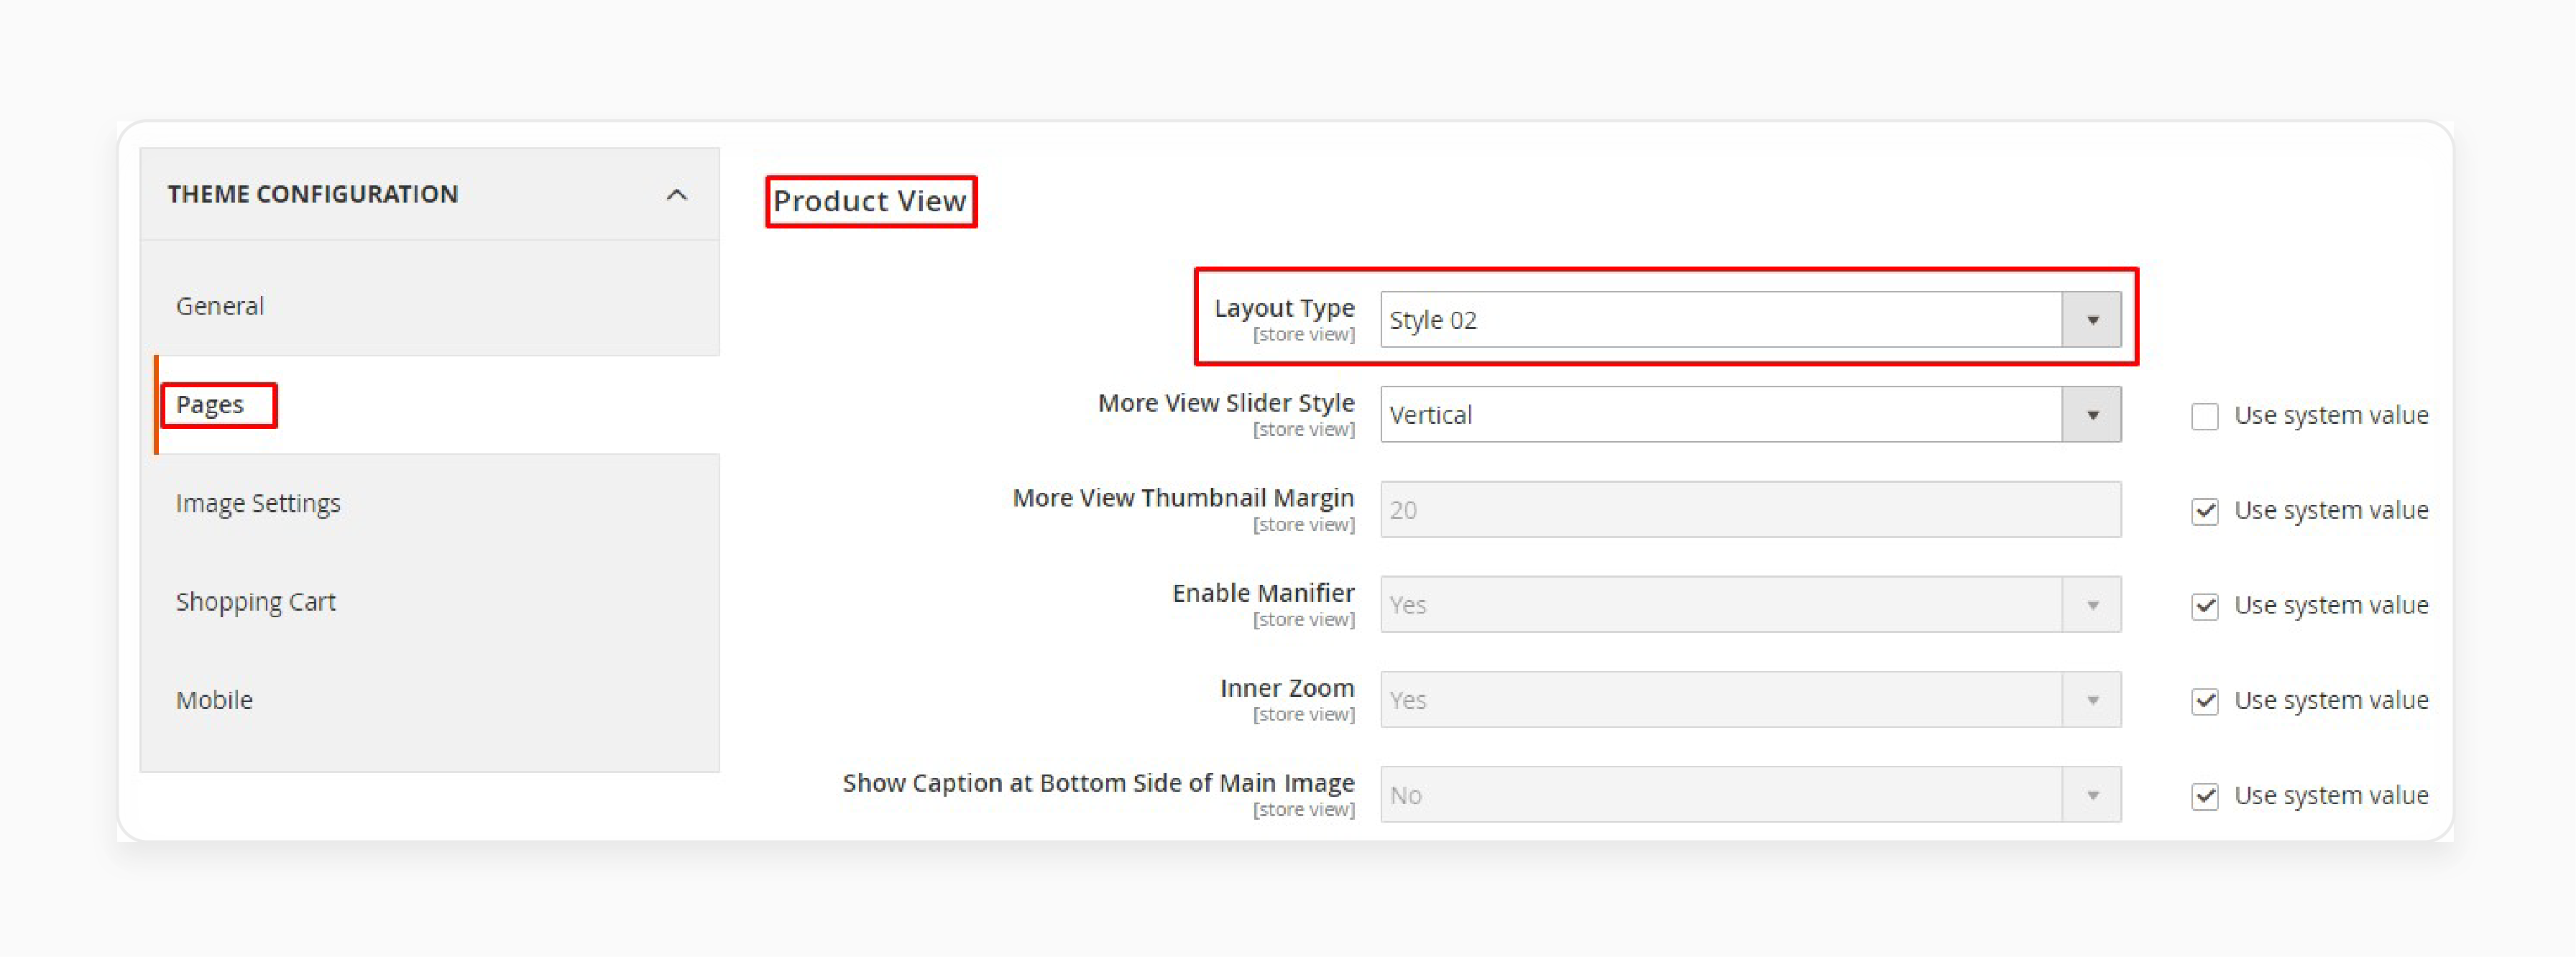Open the Image Settings tab

point(258,503)
